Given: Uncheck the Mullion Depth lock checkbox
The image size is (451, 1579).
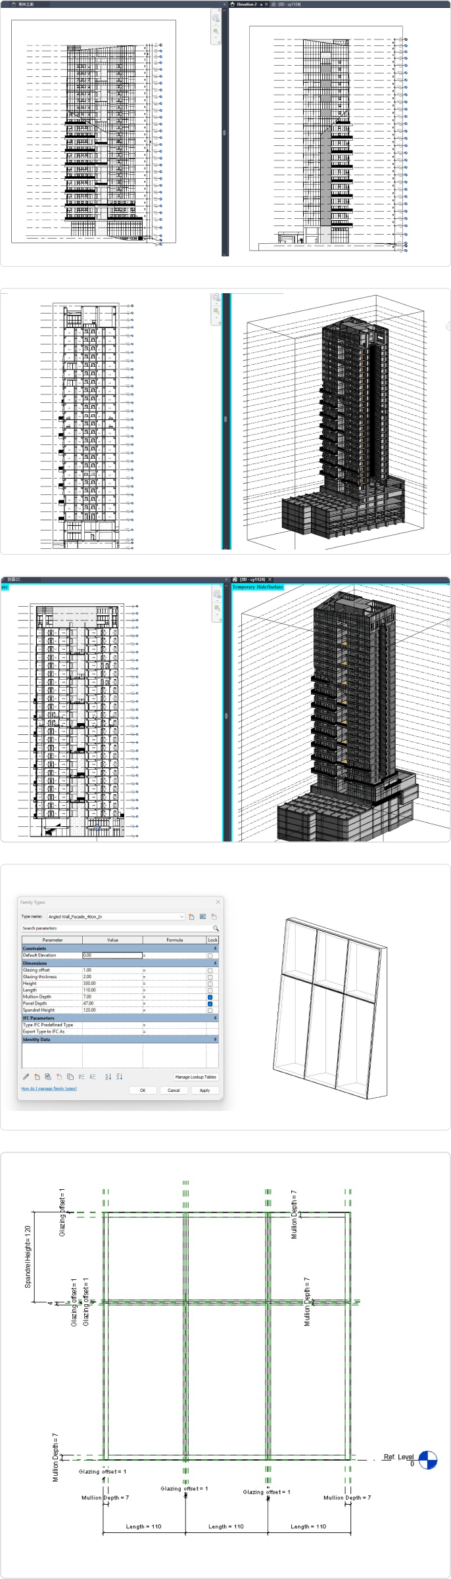Looking at the screenshot, I should 210,997.
